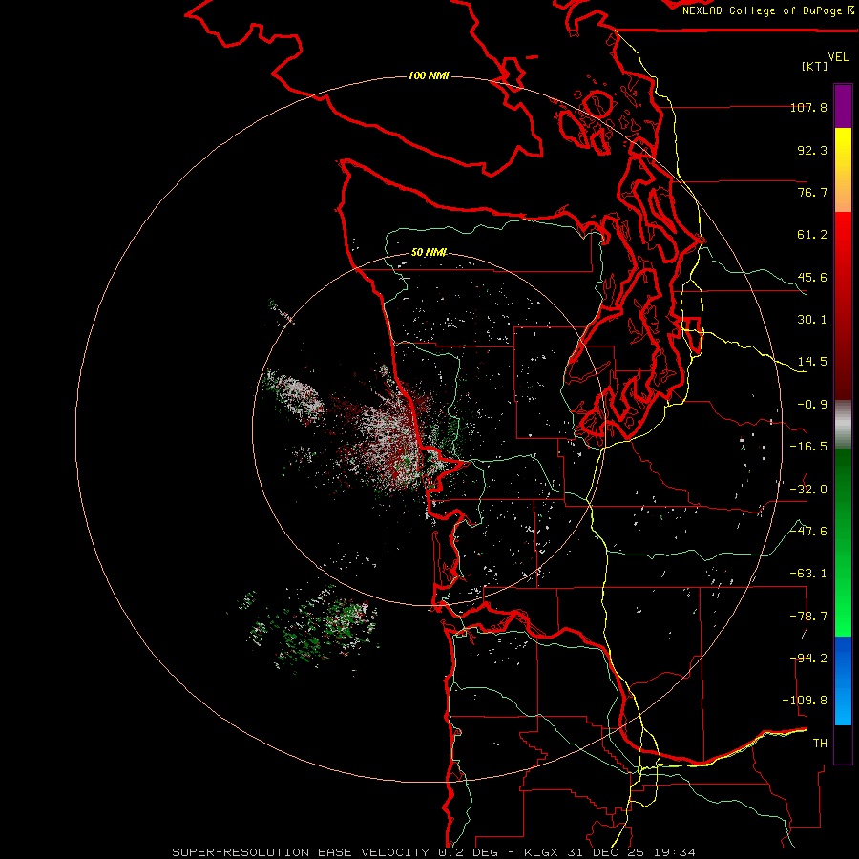Click the [KT] units label
This screenshot has width=859, height=859.
[815, 66]
